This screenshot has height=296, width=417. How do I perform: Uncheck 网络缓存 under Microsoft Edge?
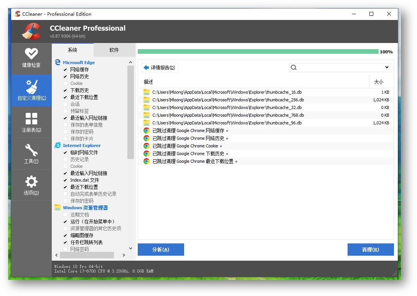(x=65, y=69)
